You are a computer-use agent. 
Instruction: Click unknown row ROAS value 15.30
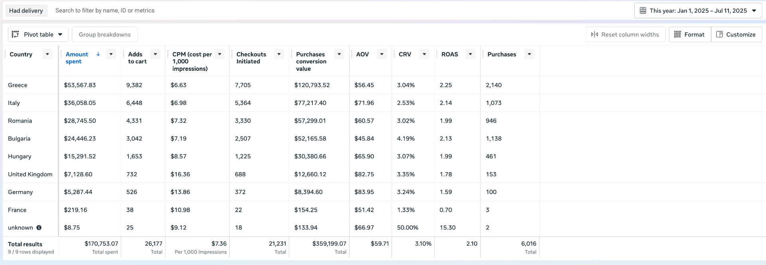[x=448, y=228]
